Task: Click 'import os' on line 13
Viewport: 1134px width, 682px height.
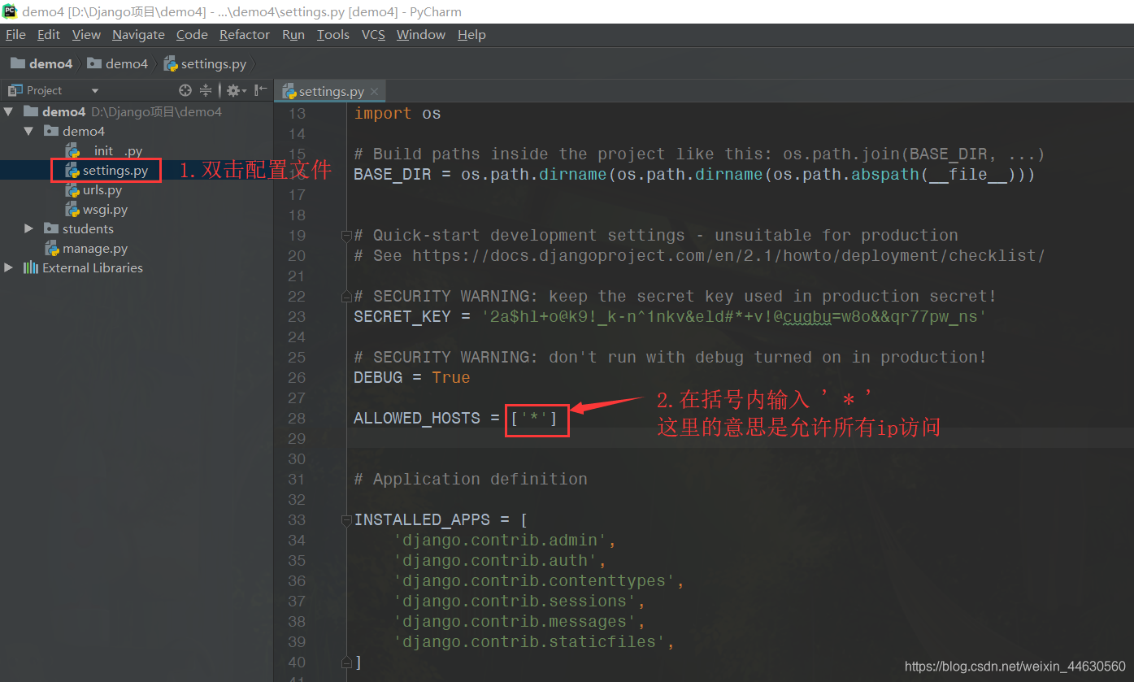Action: [398, 113]
